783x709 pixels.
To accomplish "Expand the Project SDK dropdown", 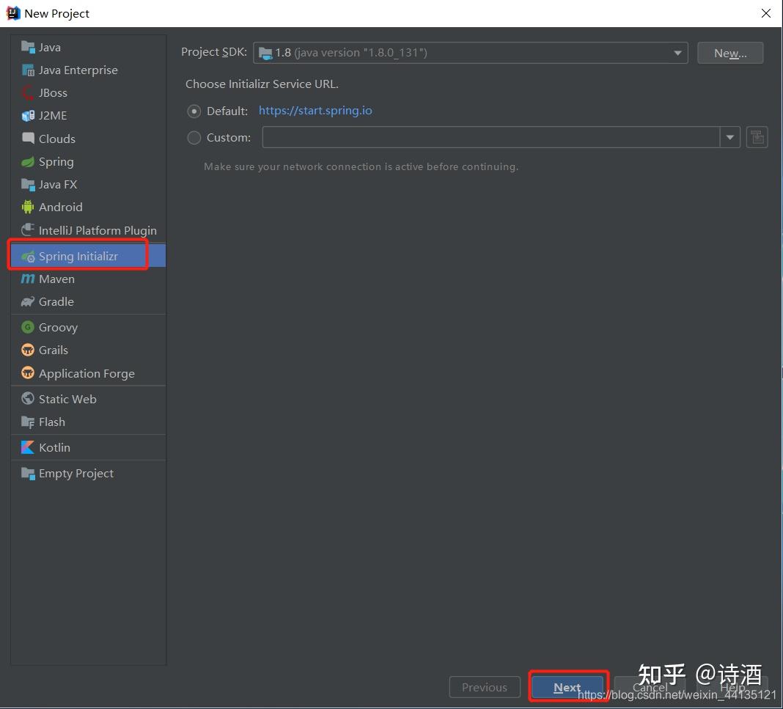I will click(471, 53).
